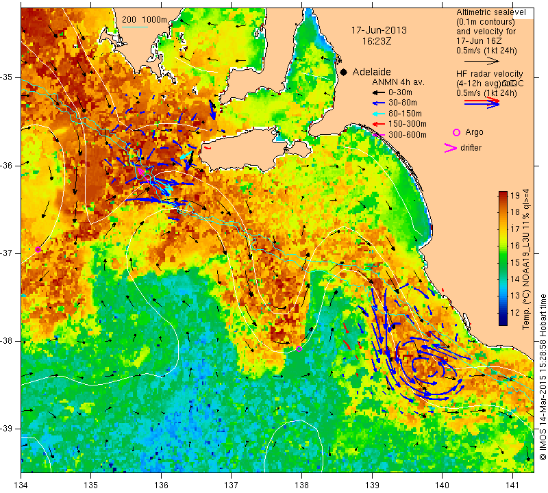Click the magenta 300-600m legend arrow
The image size is (548, 493).
point(378,134)
